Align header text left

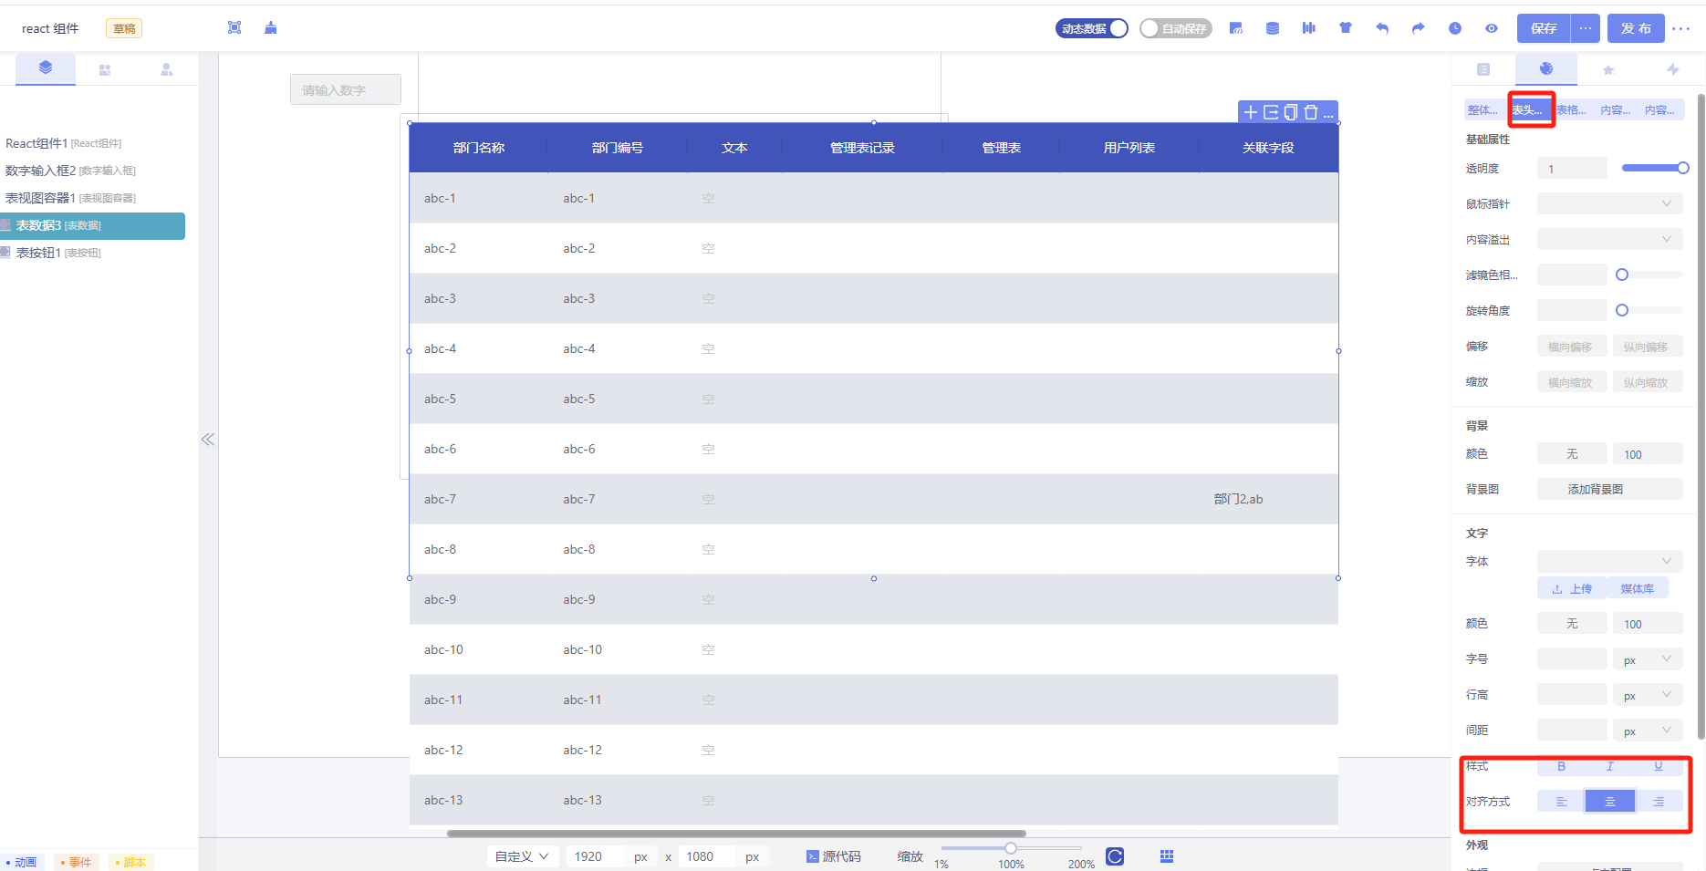[1561, 802]
